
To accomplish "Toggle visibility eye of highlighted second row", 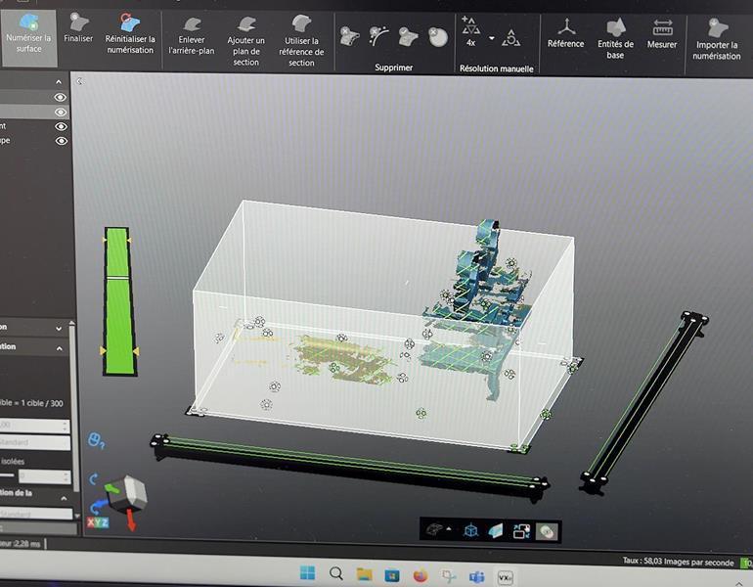I will 61,112.
